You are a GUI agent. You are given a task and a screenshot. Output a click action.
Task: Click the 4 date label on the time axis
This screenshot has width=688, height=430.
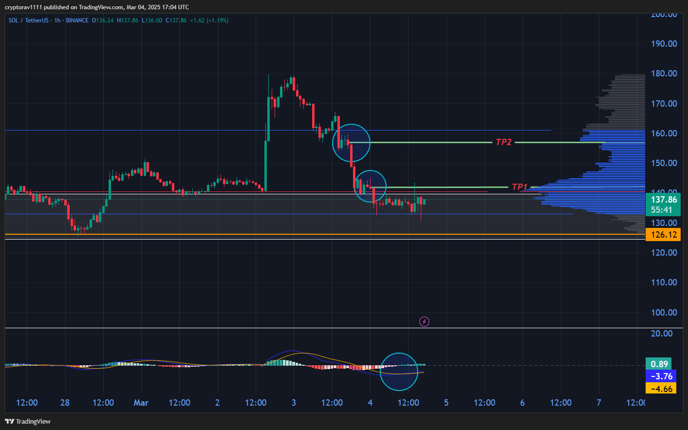click(x=370, y=403)
